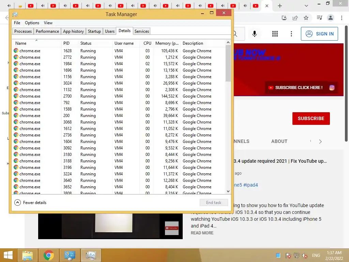This screenshot has width=349, height=262.
Task: Select the Details tab
Action: point(125,31)
